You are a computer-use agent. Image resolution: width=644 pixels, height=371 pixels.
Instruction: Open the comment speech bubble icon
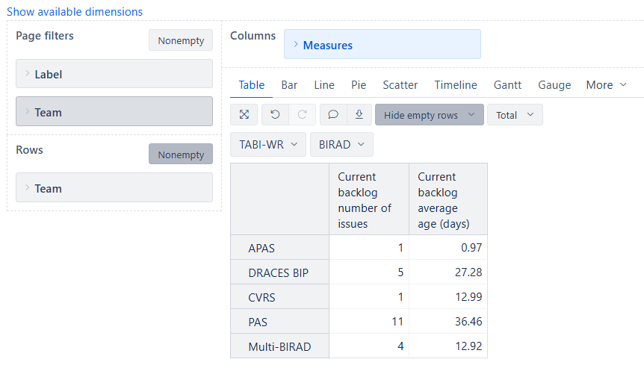pyautogui.click(x=333, y=114)
